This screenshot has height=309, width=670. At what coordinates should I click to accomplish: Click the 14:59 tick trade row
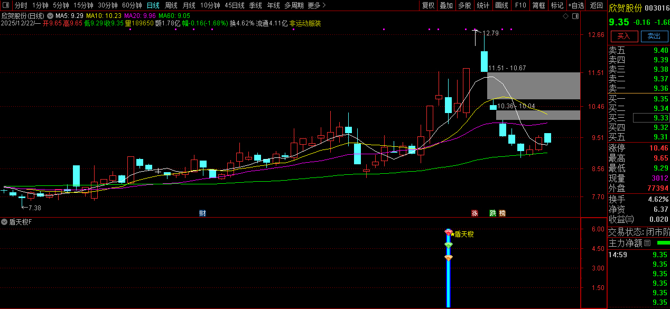pyautogui.click(x=639, y=255)
